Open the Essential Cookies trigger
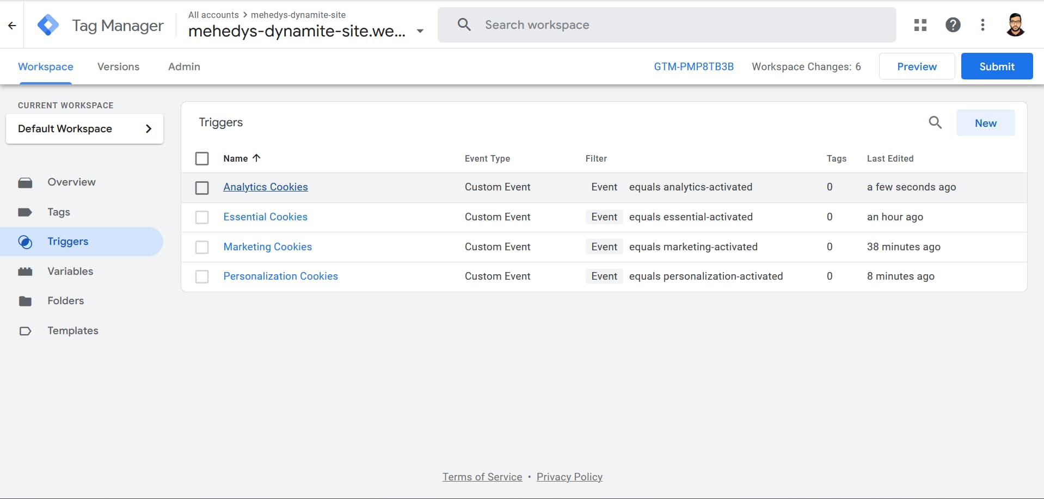 pyautogui.click(x=265, y=217)
